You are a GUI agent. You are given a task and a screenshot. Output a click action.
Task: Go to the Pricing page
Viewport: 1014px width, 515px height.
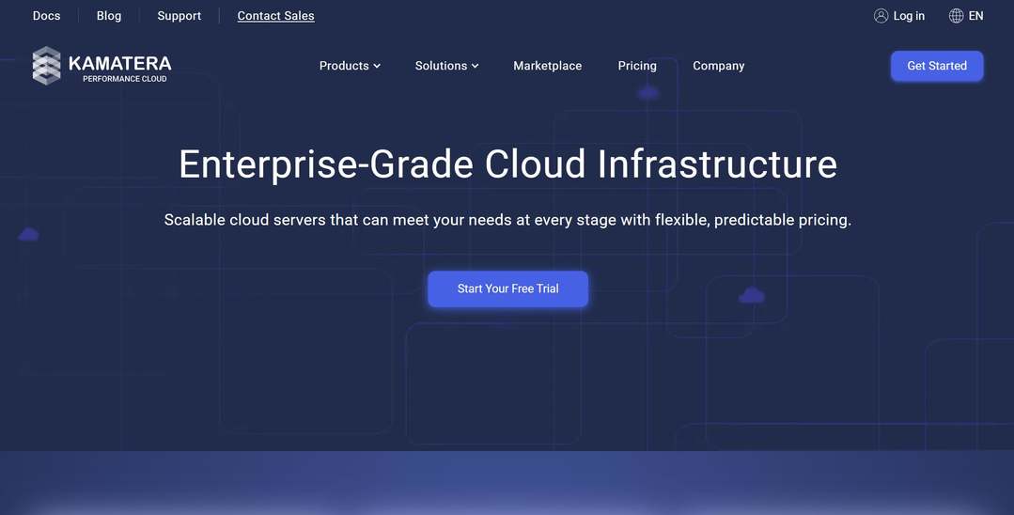(637, 66)
